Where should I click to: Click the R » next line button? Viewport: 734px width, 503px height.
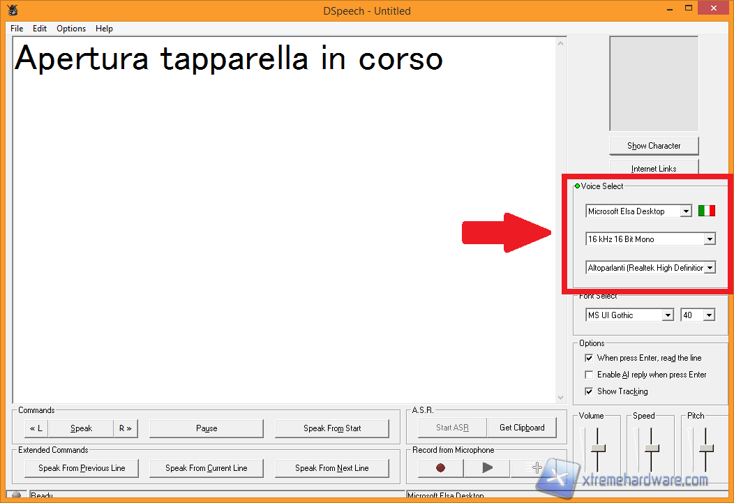click(125, 428)
